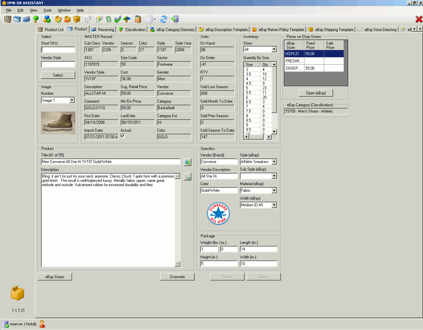Click the eBay Stores button
Screen dimensions: 423x330
55,277
